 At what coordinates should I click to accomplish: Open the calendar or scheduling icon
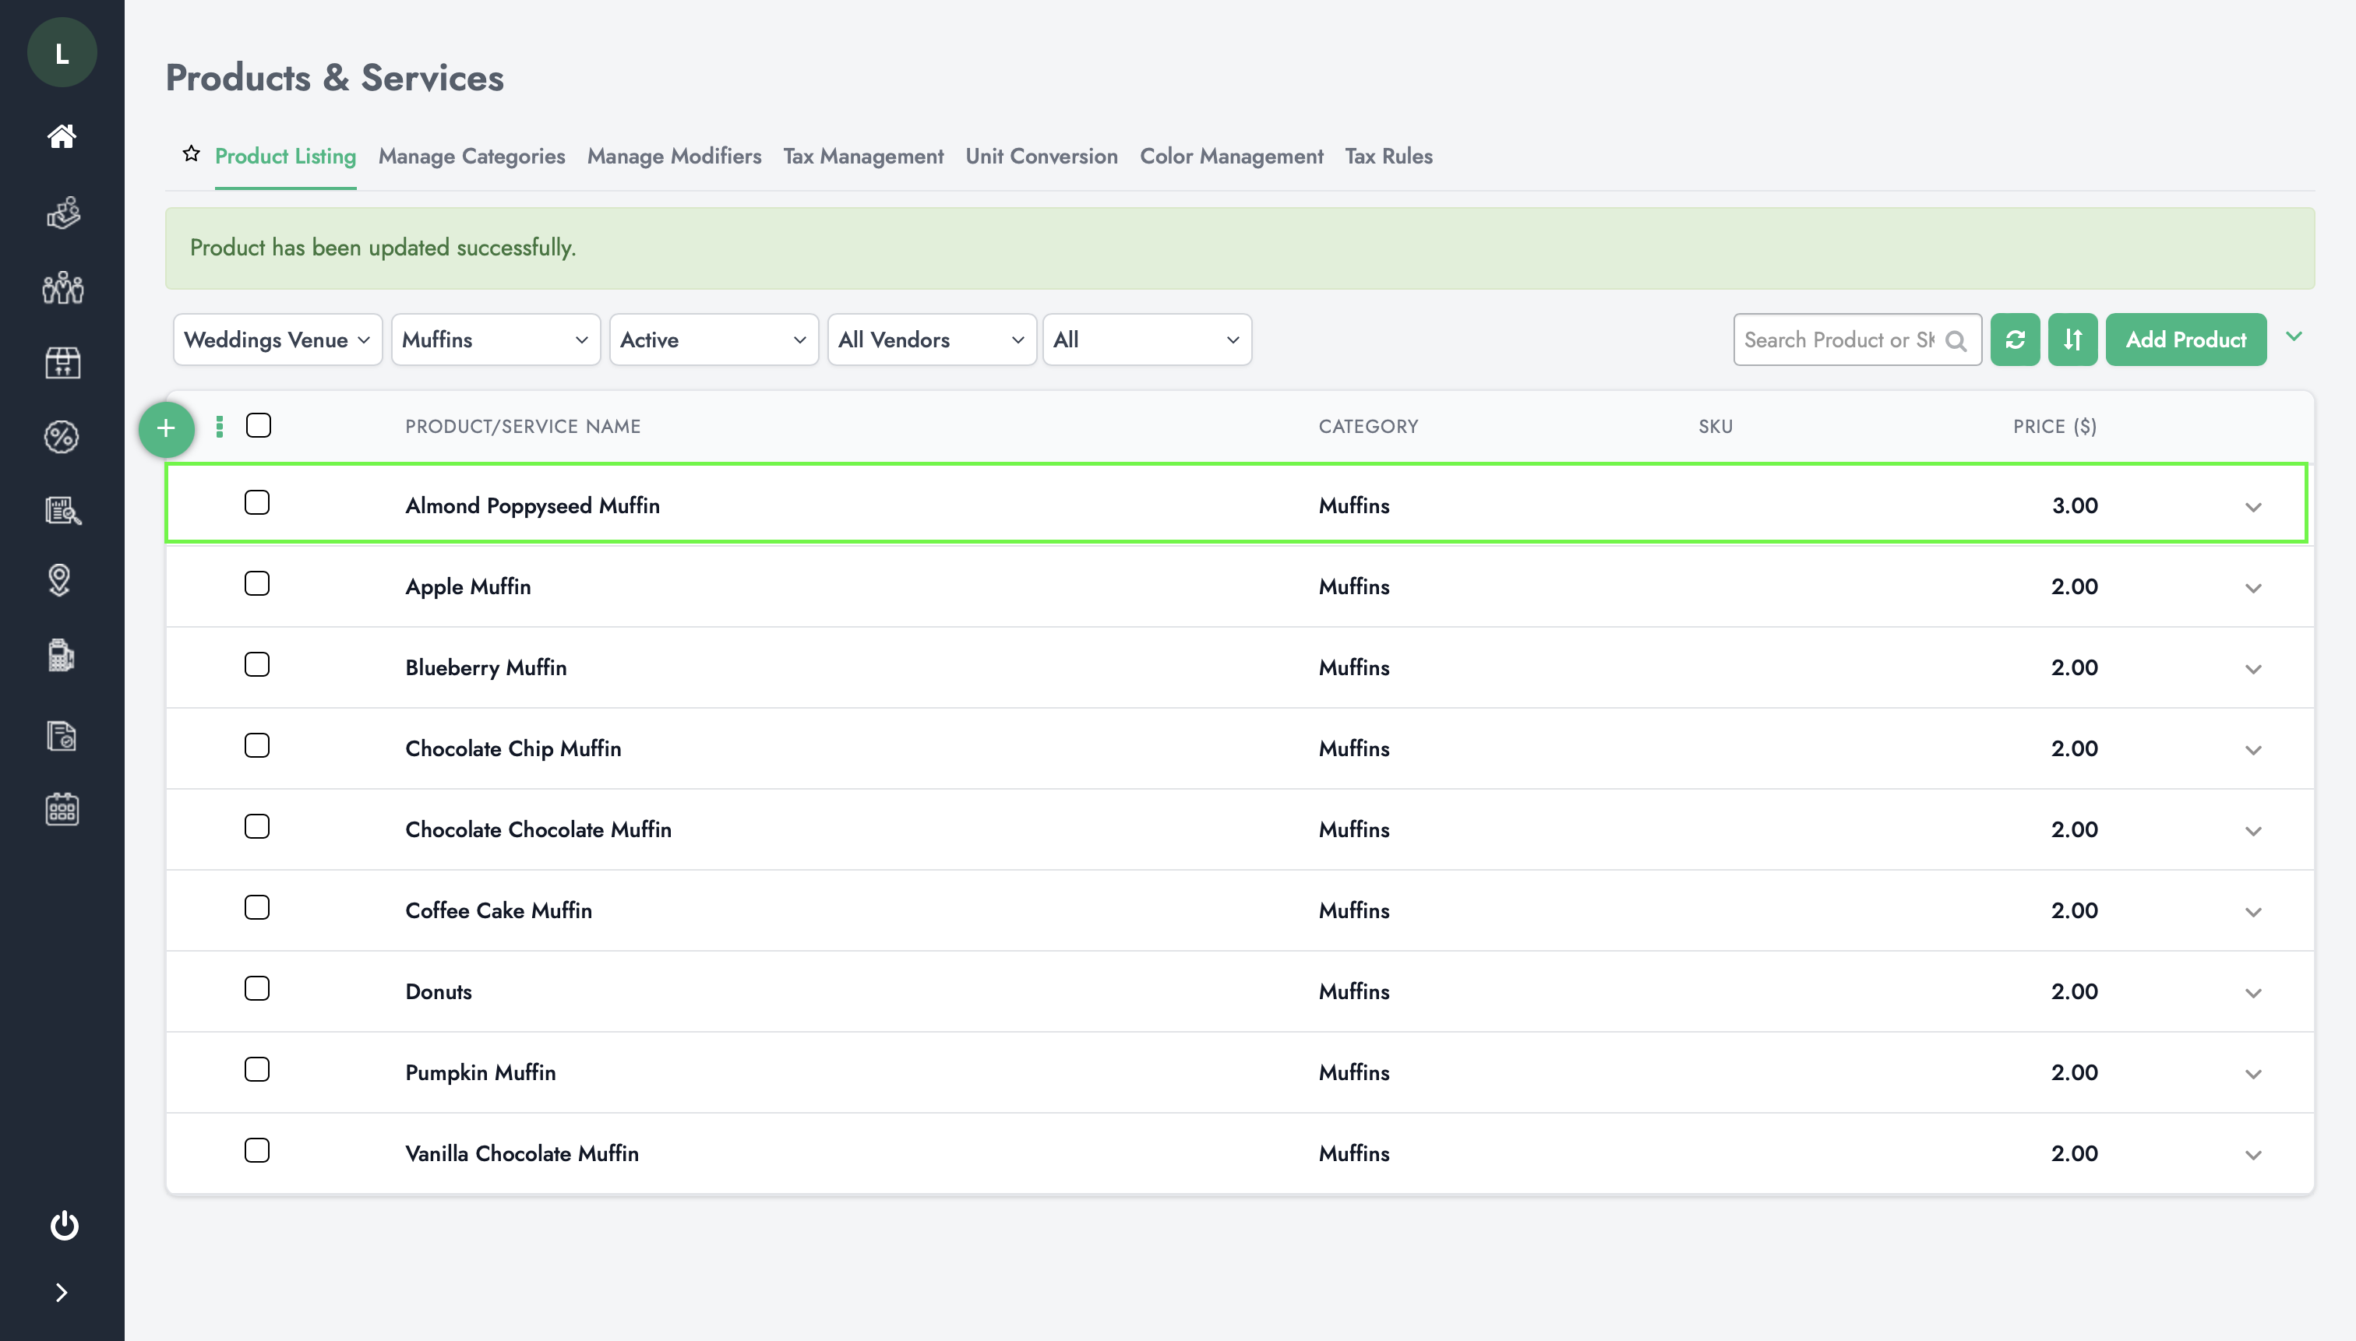click(x=62, y=809)
